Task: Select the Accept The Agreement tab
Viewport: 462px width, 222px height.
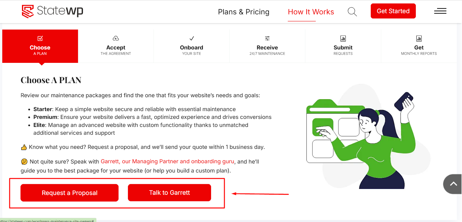Action: (x=116, y=46)
